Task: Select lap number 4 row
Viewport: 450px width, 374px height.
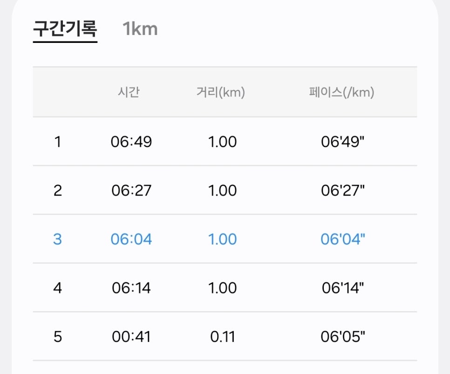Action: (225, 288)
